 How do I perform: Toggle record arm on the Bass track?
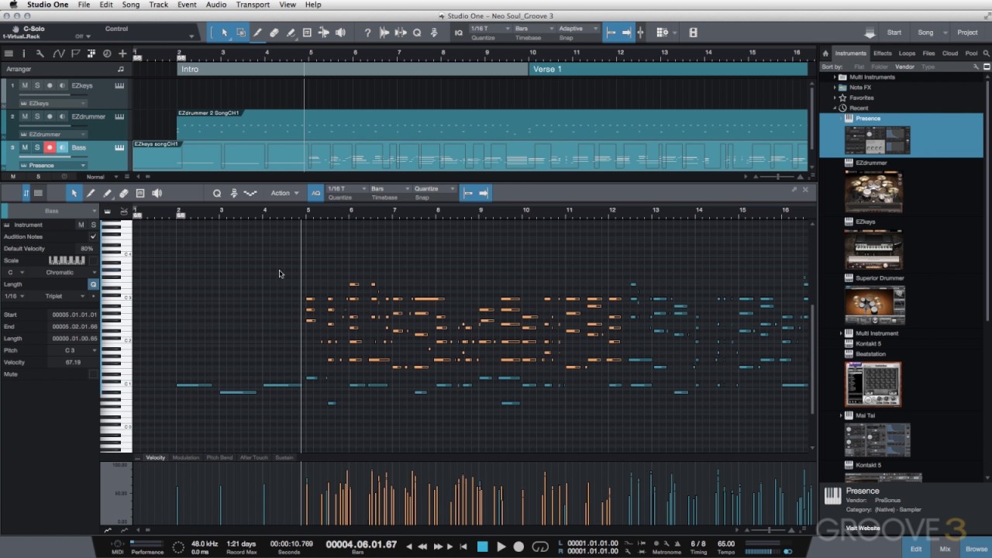50,147
